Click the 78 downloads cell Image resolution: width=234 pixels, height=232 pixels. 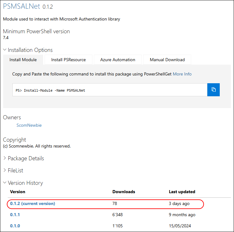(115, 203)
